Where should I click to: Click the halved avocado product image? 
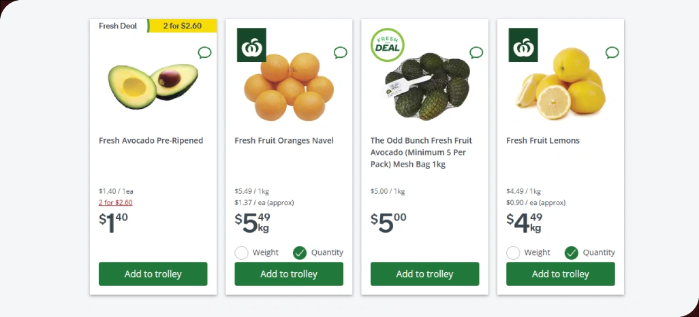153,83
